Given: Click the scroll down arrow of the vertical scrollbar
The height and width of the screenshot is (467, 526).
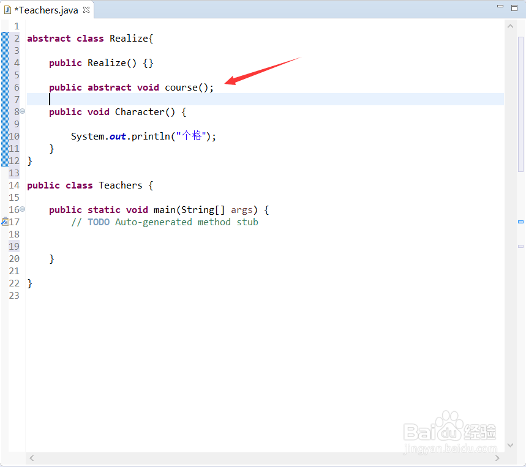Looking at the screenshot, I should pyautogui.click(x=510, y=445).
